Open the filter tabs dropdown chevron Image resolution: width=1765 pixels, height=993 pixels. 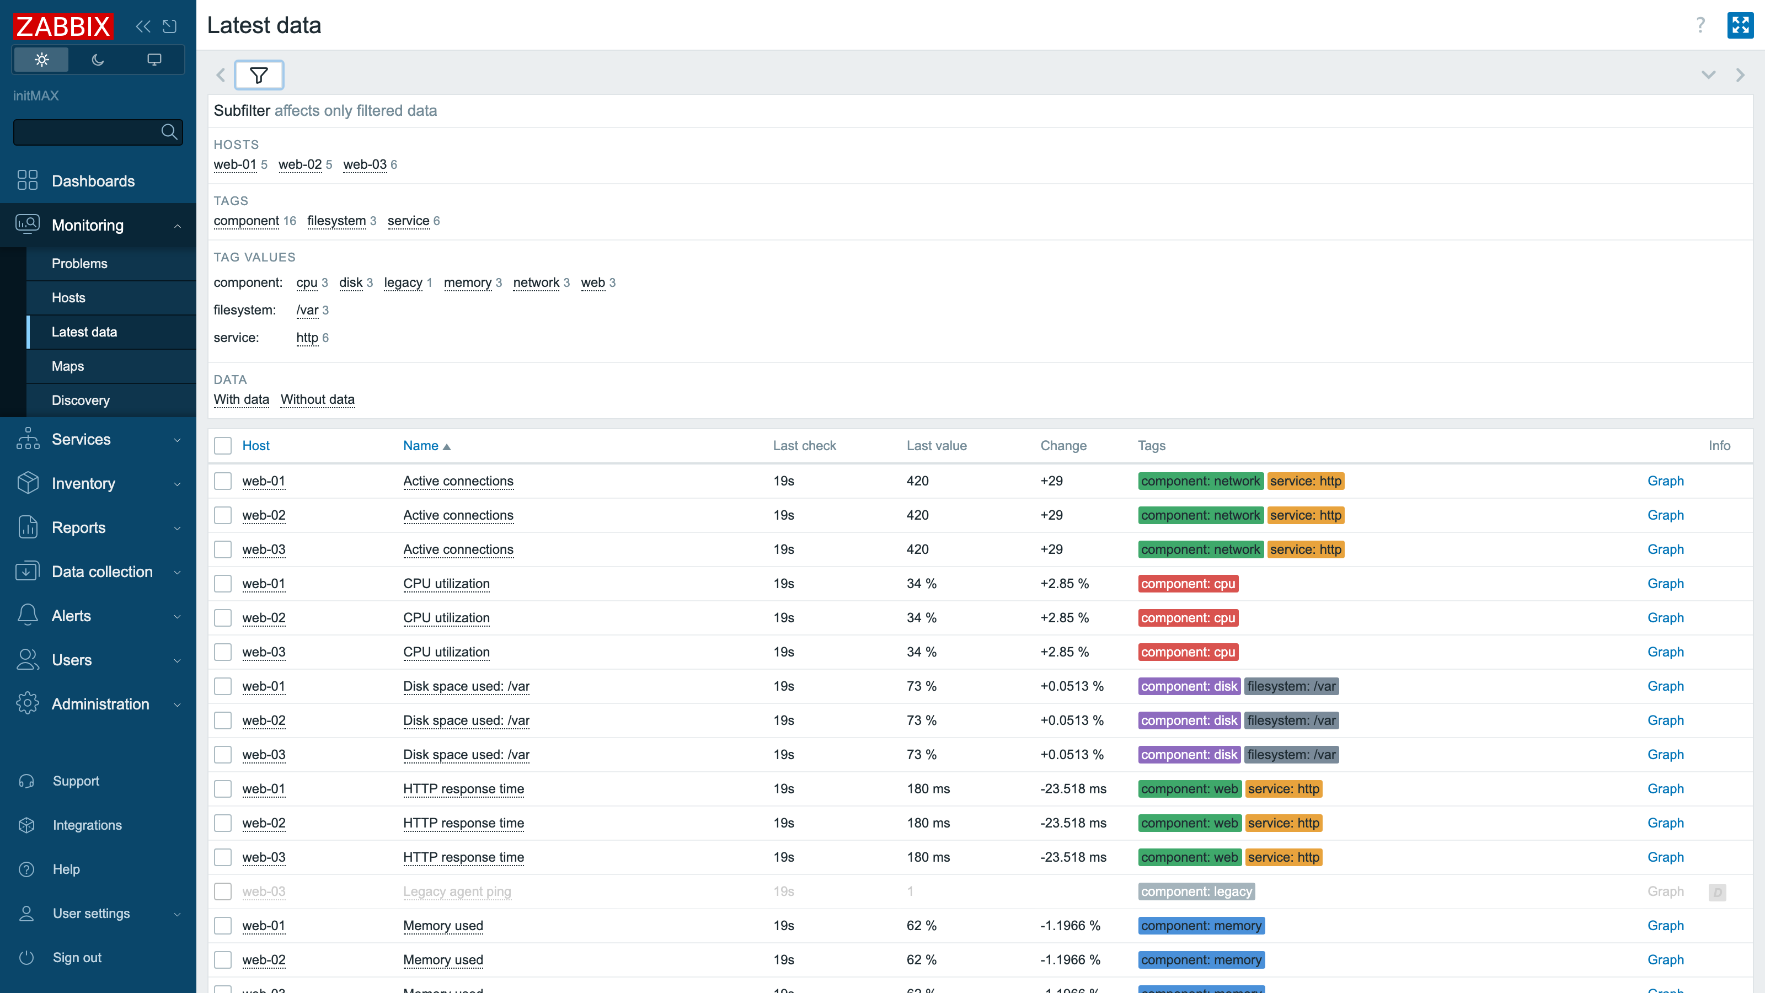tap(1708, 74)
